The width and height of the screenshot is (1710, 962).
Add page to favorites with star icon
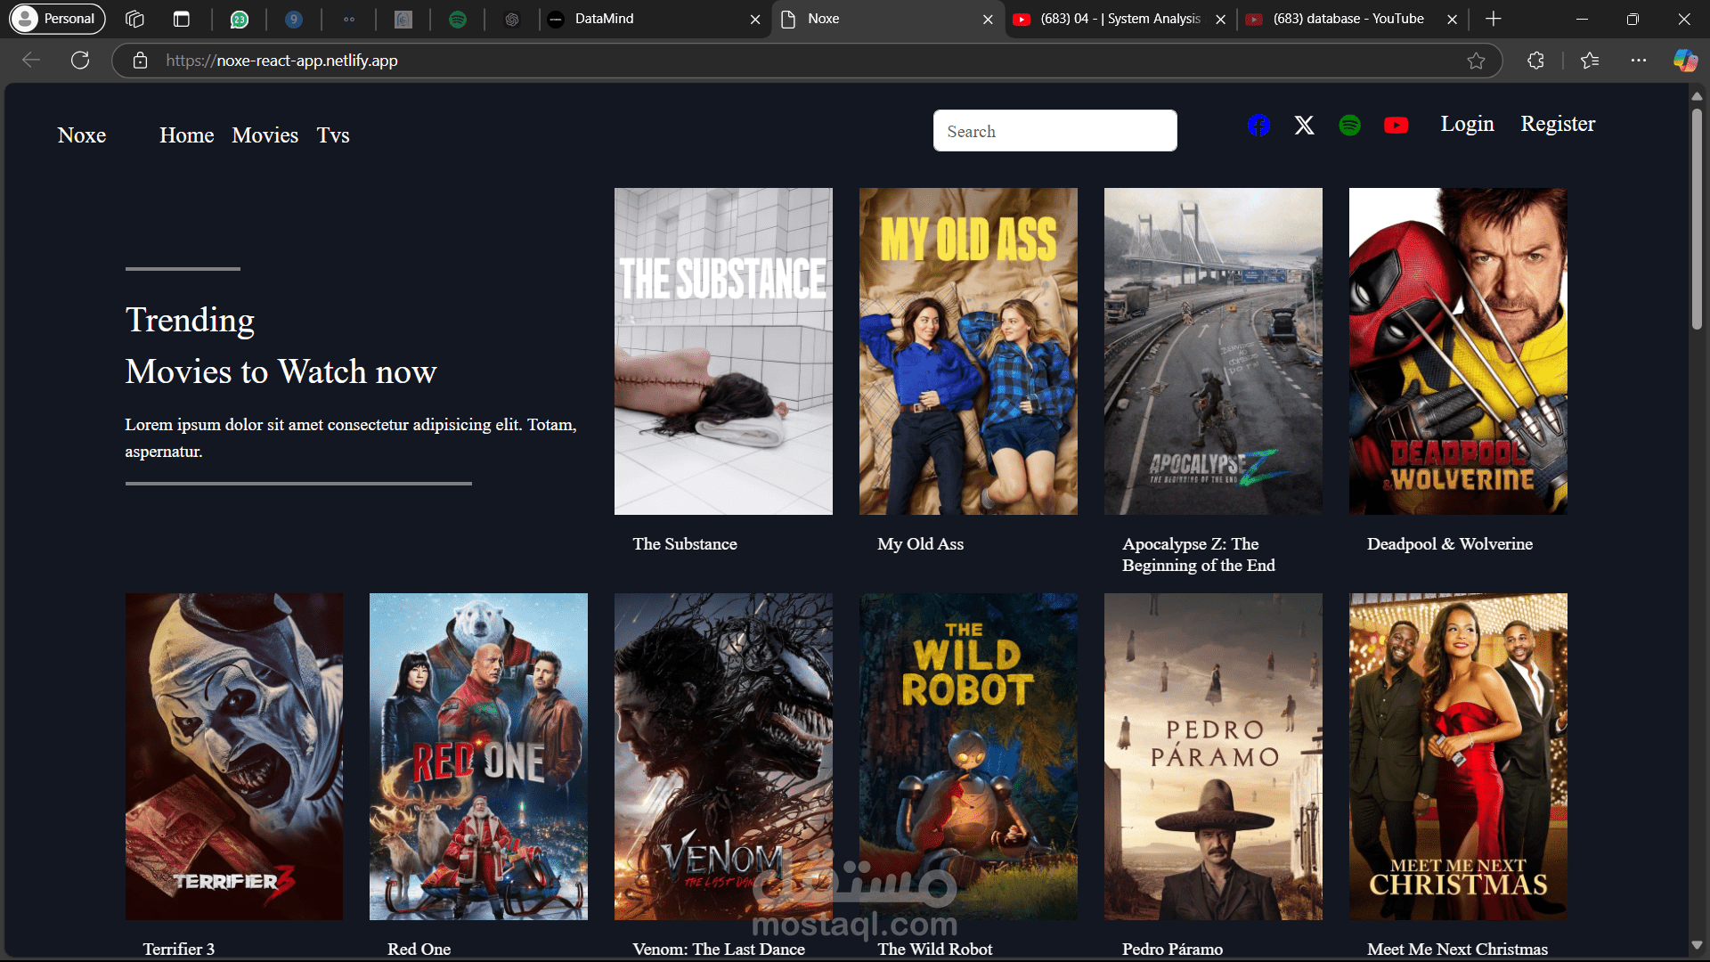(1476, 61)
